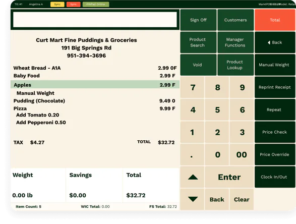Run a Price Check
The width and height of the screenshot is (296, 224).
(275, 132)
